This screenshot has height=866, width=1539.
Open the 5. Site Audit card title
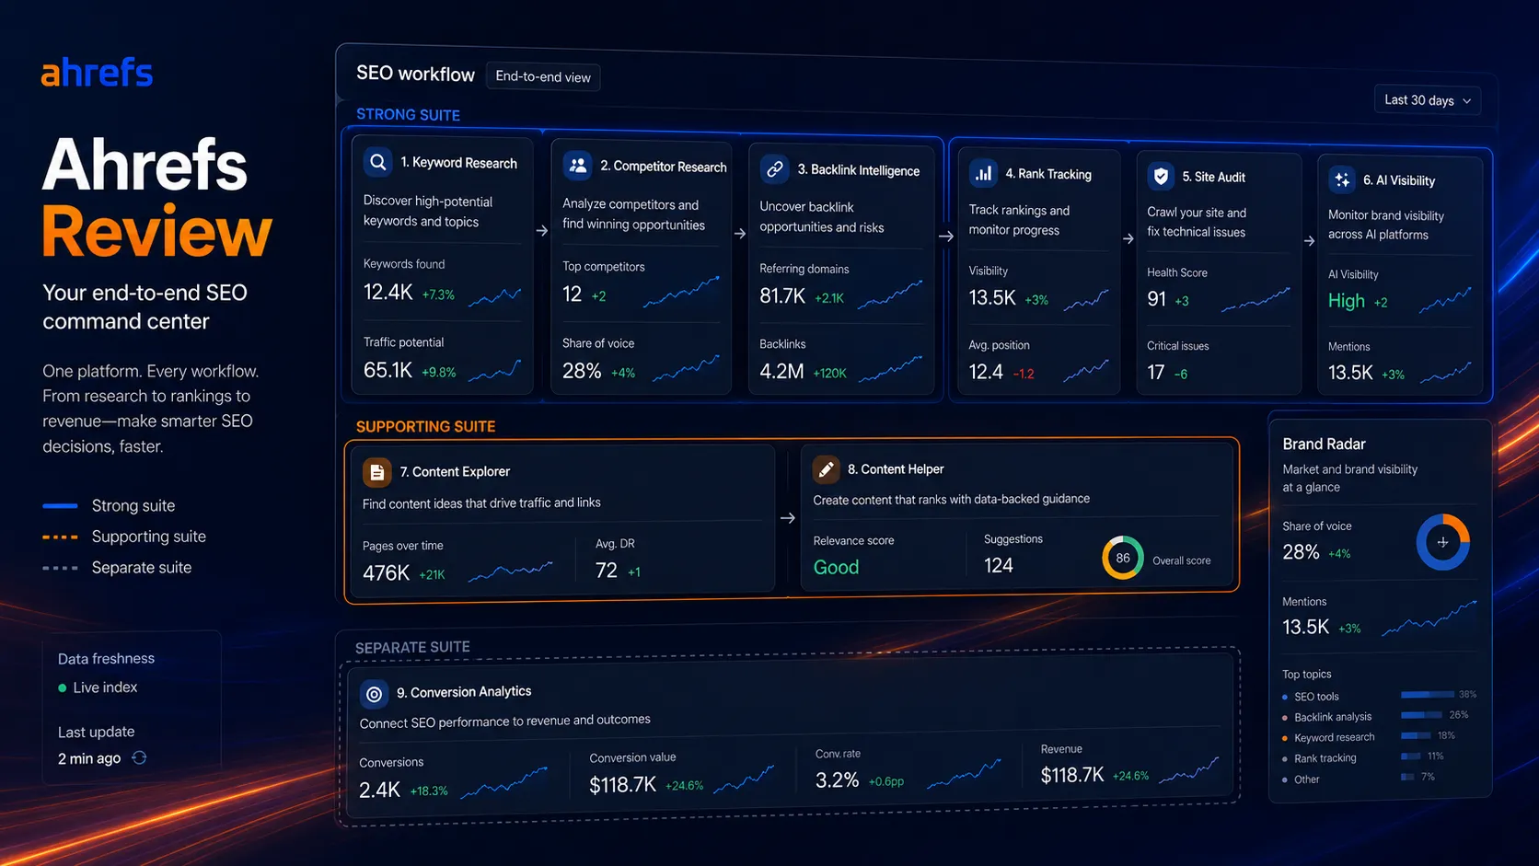(1213, 177)
